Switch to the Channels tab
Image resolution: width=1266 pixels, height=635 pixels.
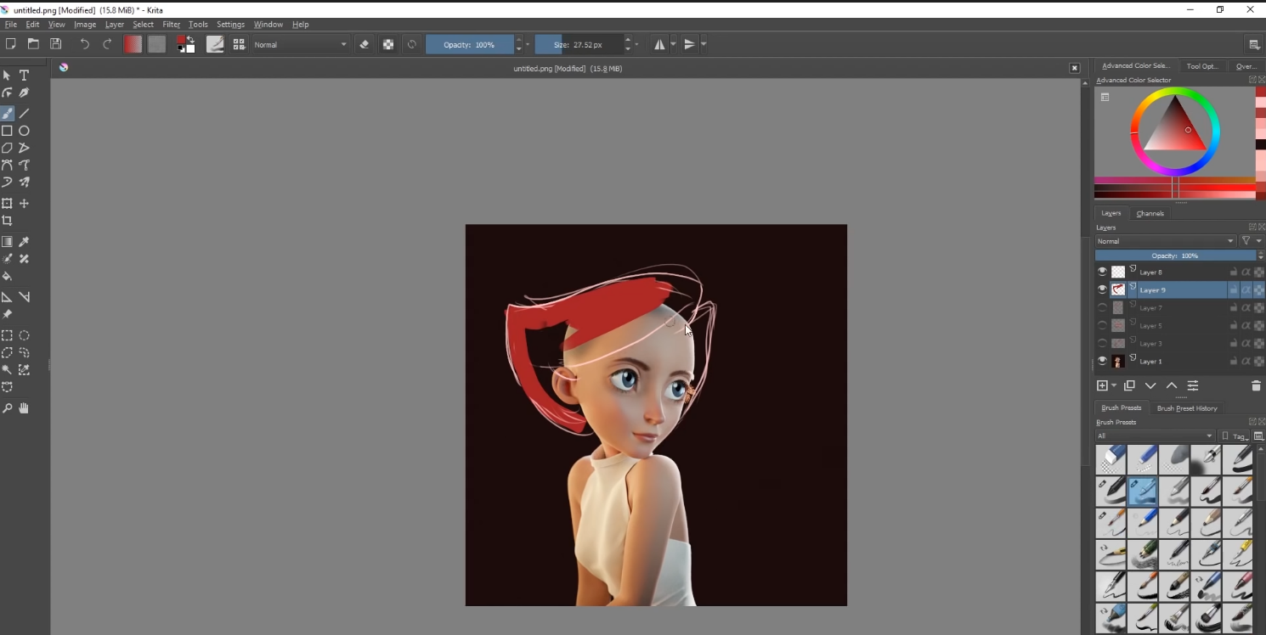1150,213
